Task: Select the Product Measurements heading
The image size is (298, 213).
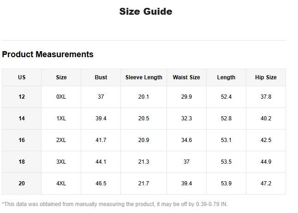Action: (x=48, y=54)
